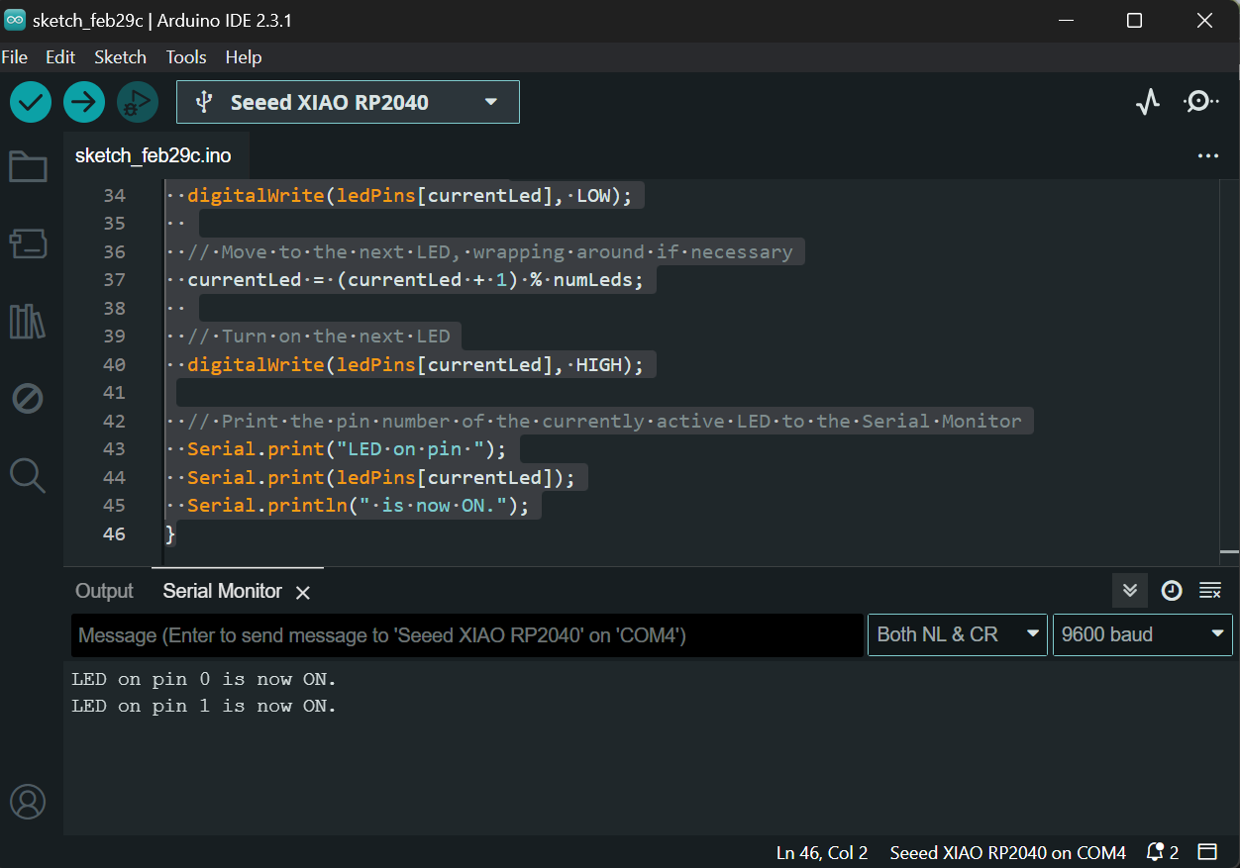This screenshot has width=1240, height=868.
Task: Click the digitalWrite LOW code line
Action: pos(410,196)
